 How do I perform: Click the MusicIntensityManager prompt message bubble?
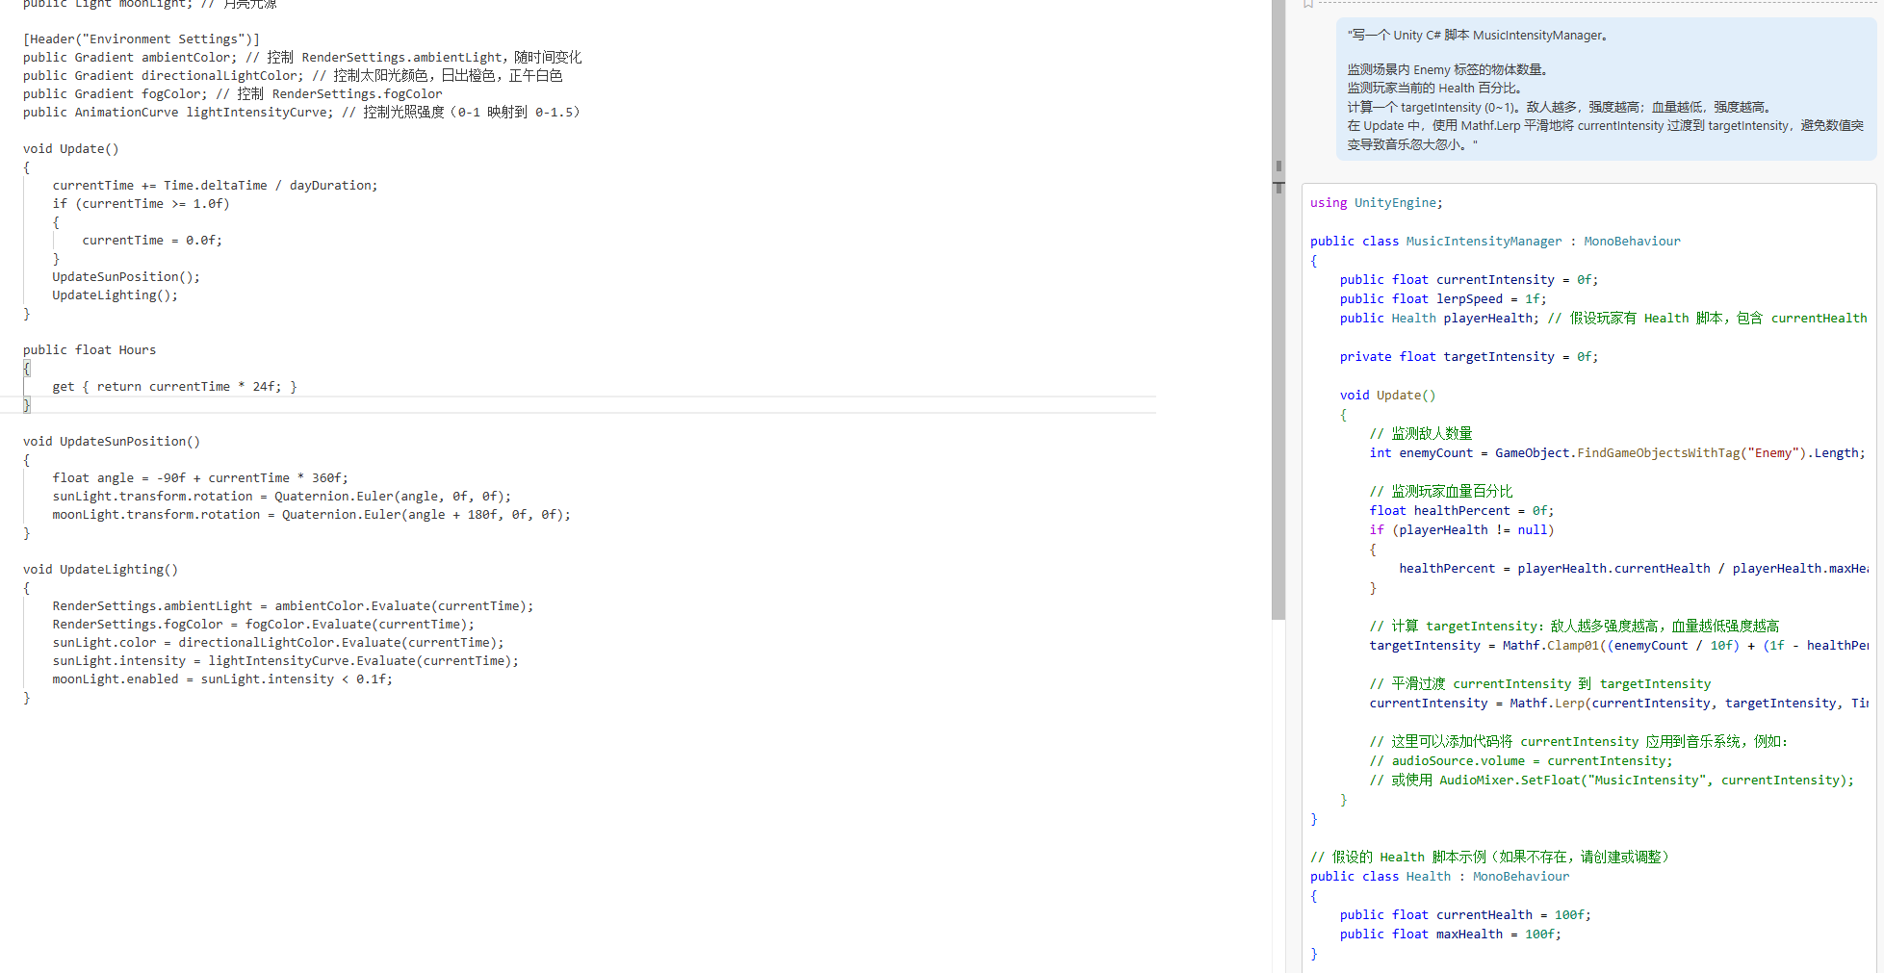tap(1605, 89)
